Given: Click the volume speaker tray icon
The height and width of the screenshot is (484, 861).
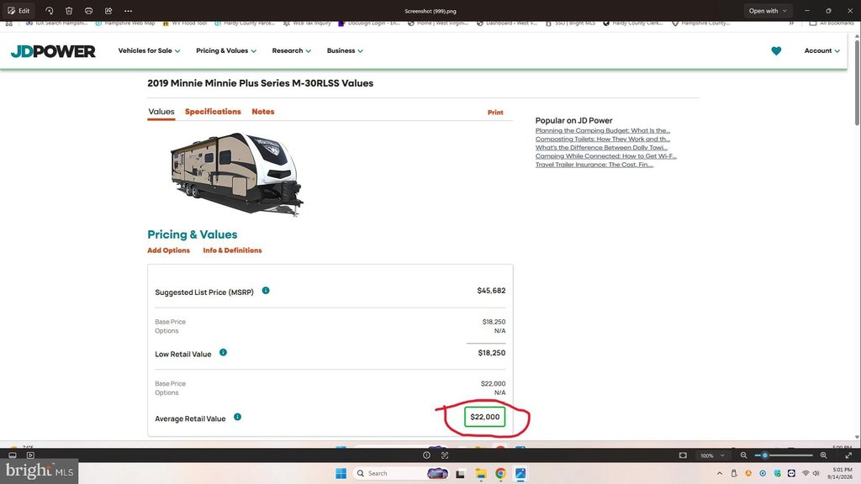Looking at the screenshot, I should [816, 473].
